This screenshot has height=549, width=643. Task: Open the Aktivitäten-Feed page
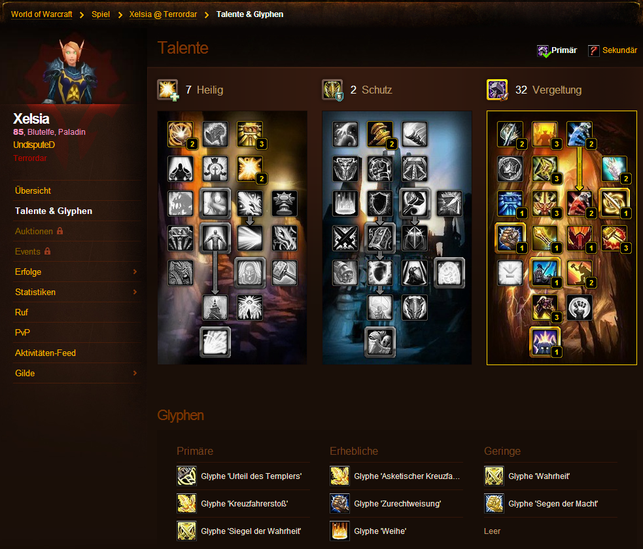pyautogui.click(x=45, y=353)
